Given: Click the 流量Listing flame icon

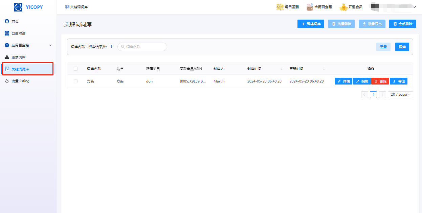Looking at the screenshot, I should pos(7,81).
